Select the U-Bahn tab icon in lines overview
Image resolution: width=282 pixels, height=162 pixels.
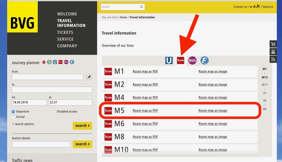[169, 60]
